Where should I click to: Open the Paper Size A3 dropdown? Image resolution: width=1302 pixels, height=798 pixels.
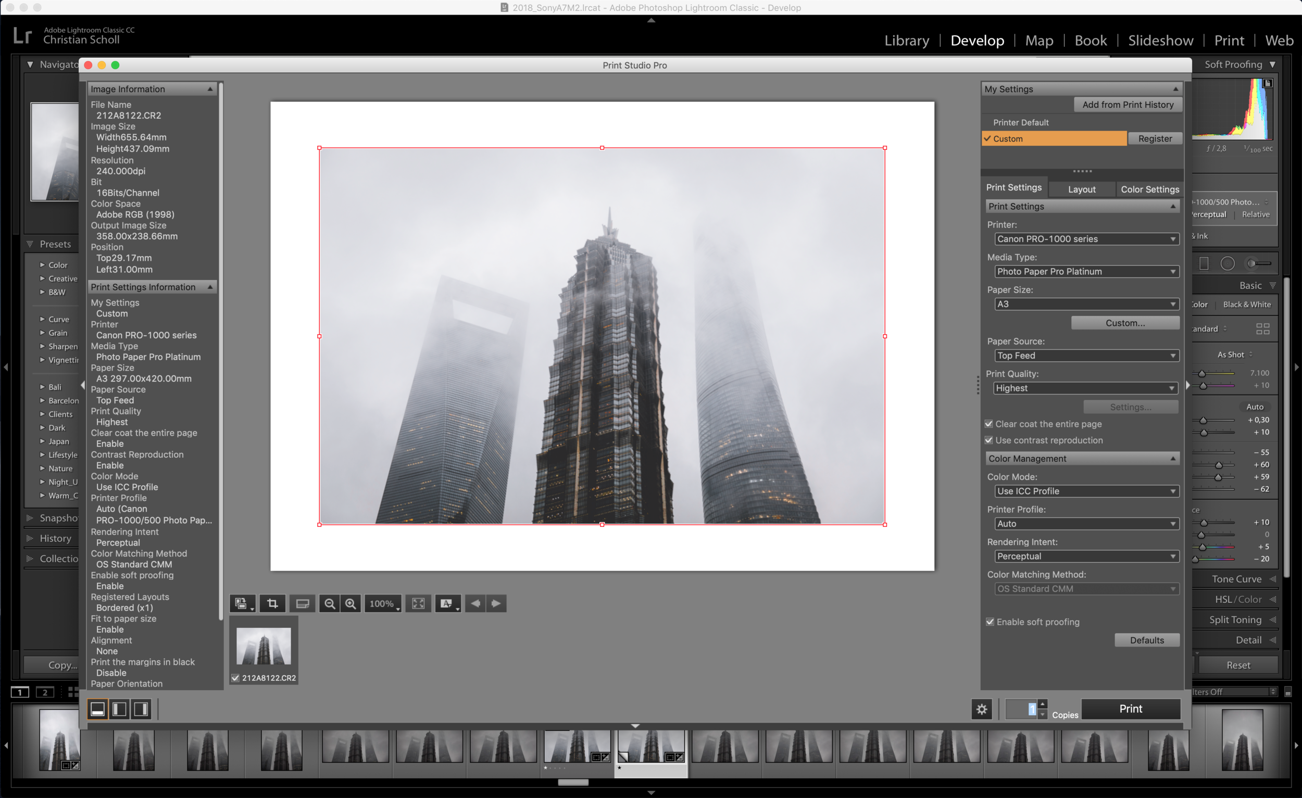click(1085, 304)
